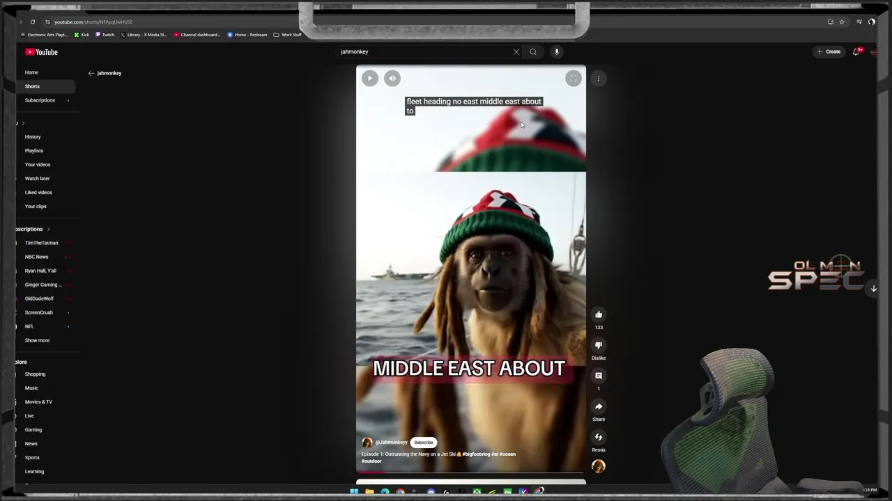The image size is (892, 501).
Task: Open the Kick bookmark
Action: (82, 35)
